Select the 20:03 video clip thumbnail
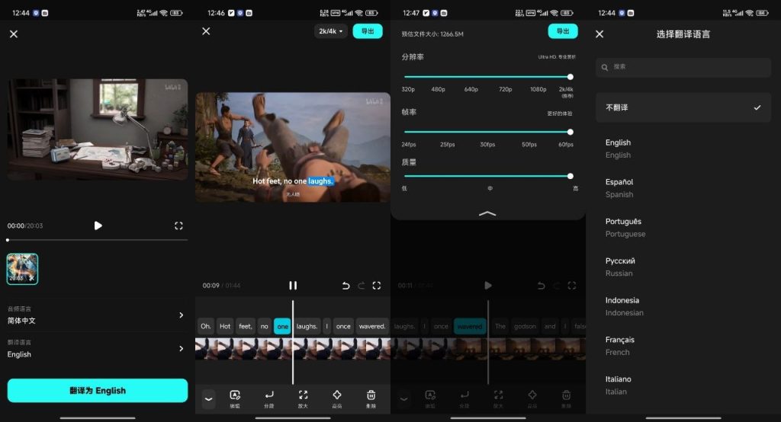Viewport: 781px width, 422px height. click(22, 269)
